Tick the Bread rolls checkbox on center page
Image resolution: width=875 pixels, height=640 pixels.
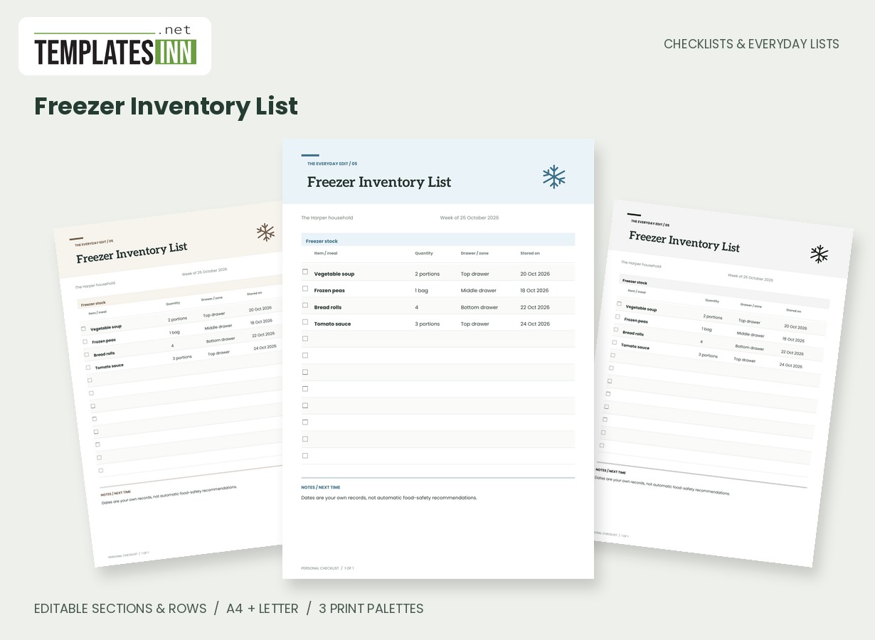[305, 305]
